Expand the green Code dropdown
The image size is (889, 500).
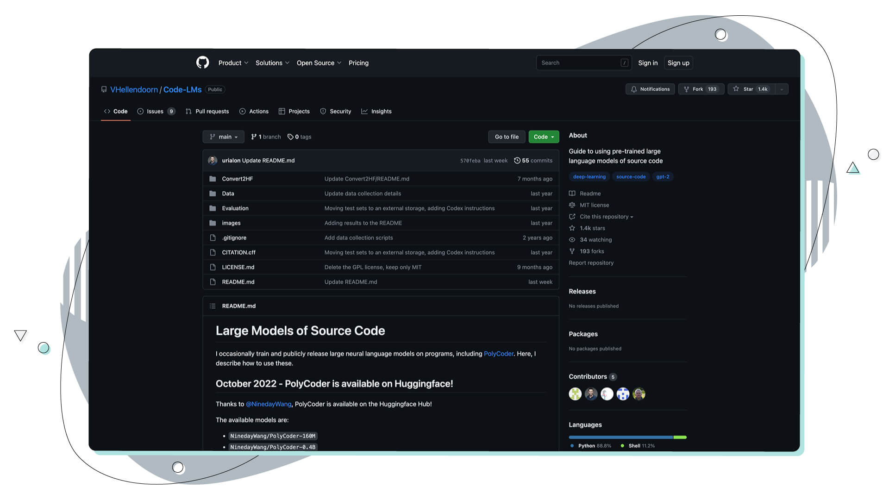click(543, 137)
